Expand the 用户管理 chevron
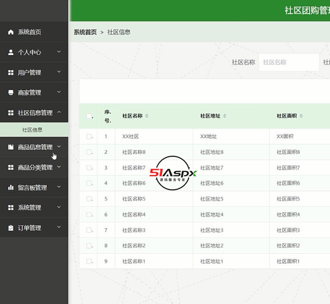This screenshot has height=304, width=330. point(59,72)
